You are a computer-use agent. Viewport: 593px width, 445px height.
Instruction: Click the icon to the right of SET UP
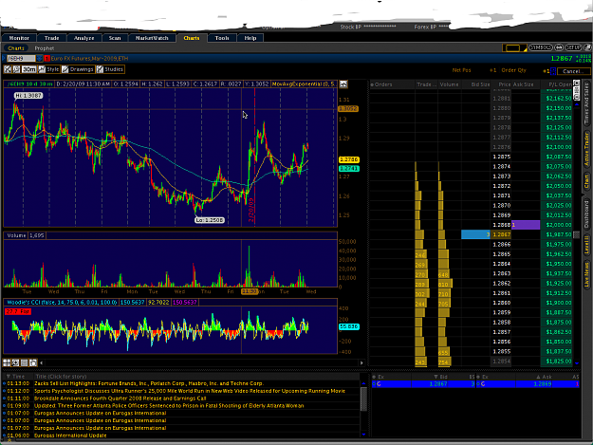tap(587, 47)
